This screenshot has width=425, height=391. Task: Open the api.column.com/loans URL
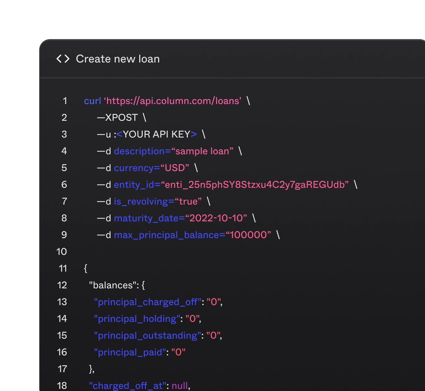(173, 101)
